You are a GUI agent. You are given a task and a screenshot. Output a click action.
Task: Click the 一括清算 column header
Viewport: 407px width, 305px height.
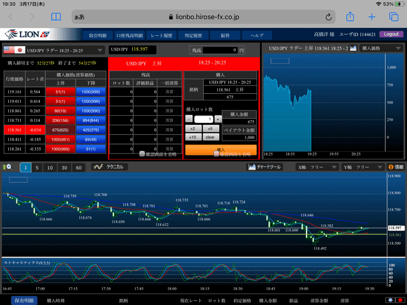click(169, 83)
